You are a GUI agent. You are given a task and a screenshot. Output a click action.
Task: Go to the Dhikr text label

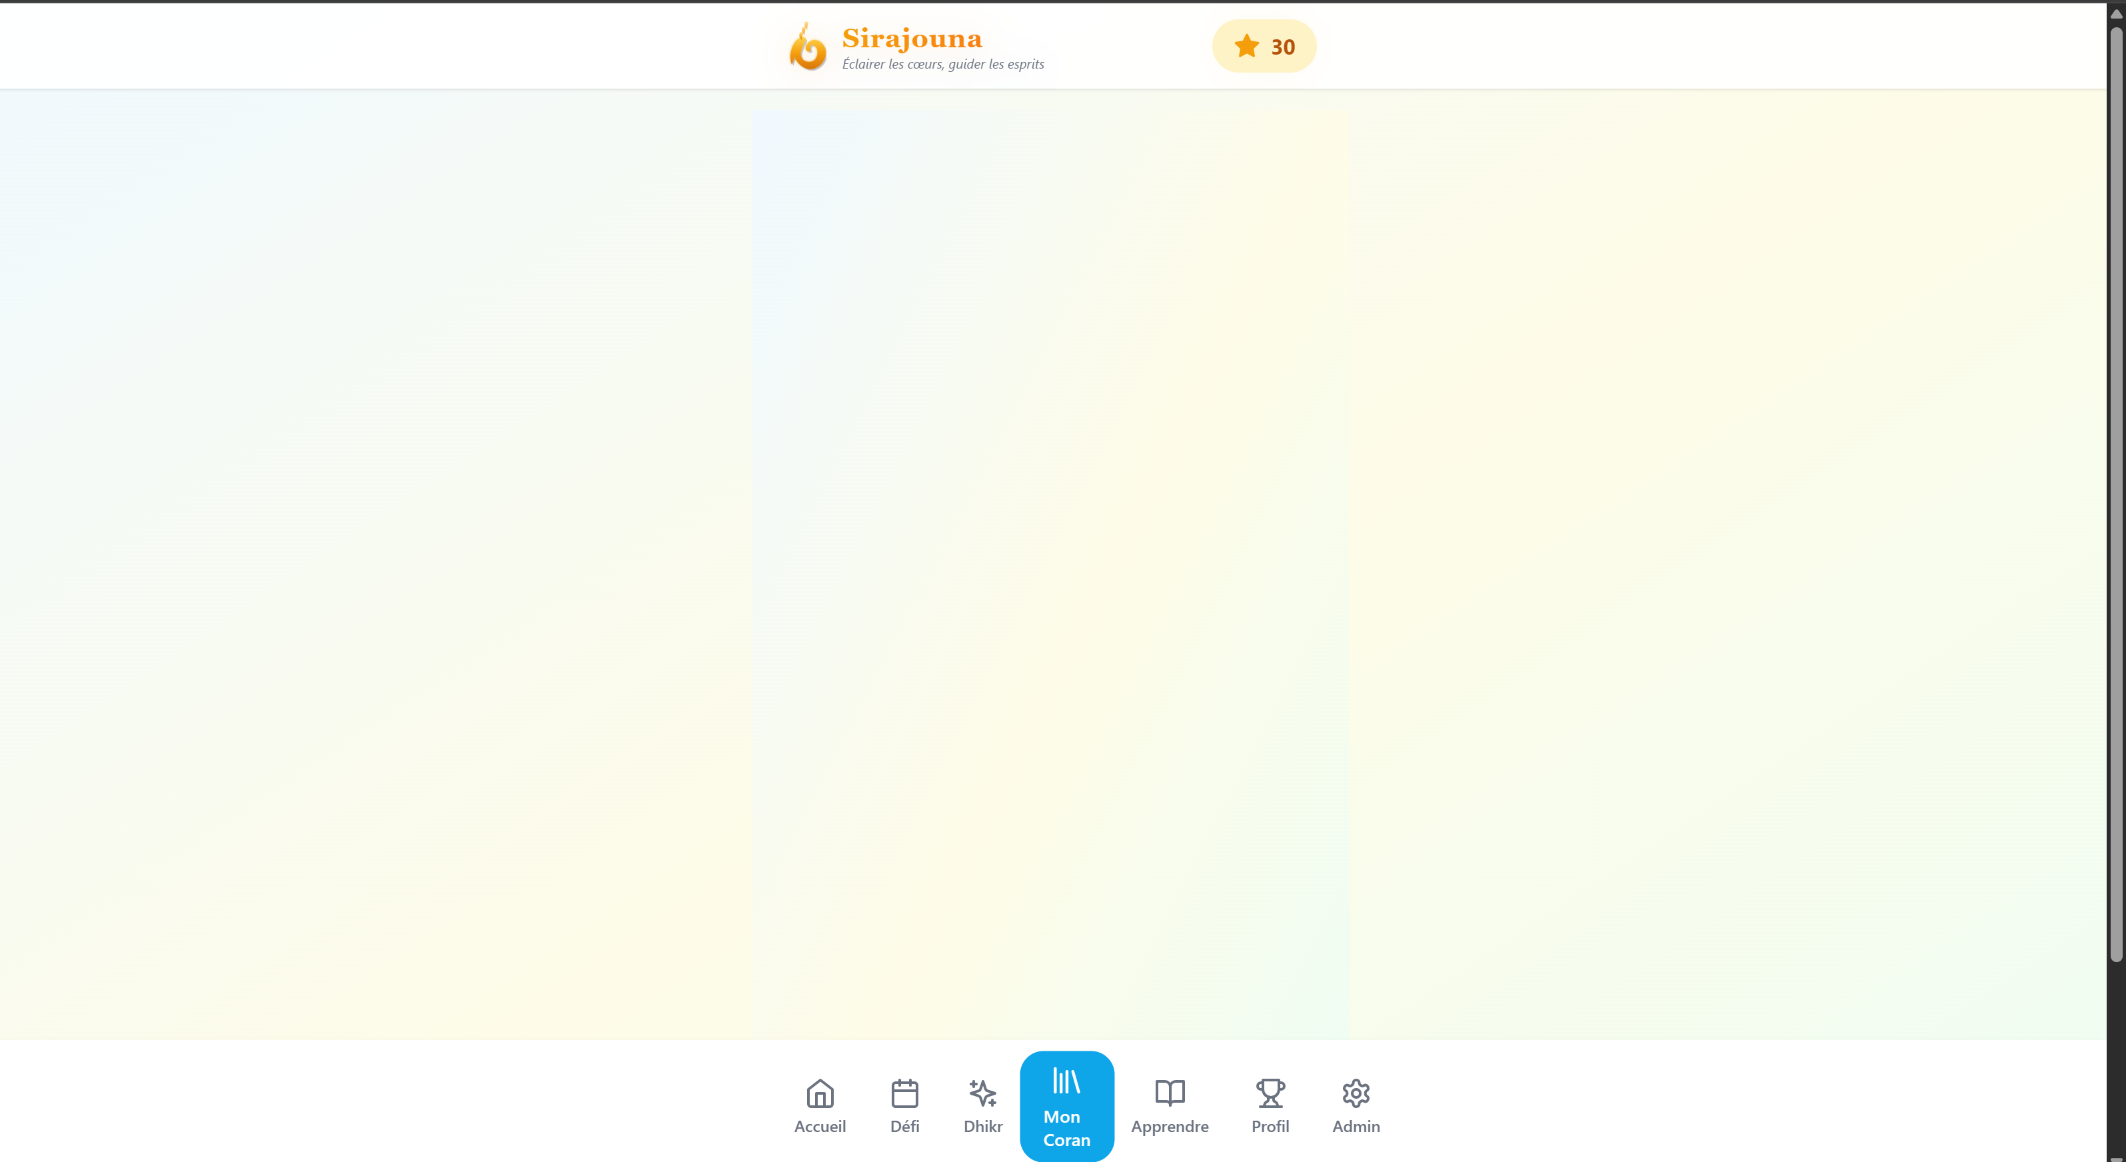[982, 1127]
